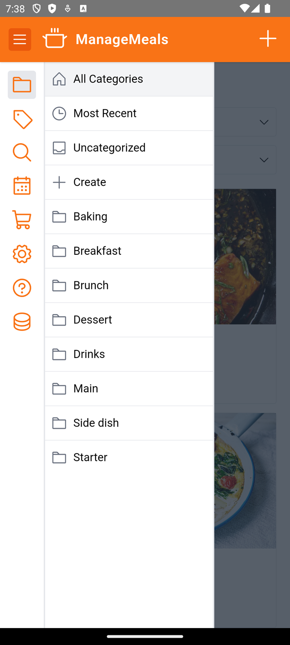
Task: Open the Dessert category folder
Action: coord(129,320)
